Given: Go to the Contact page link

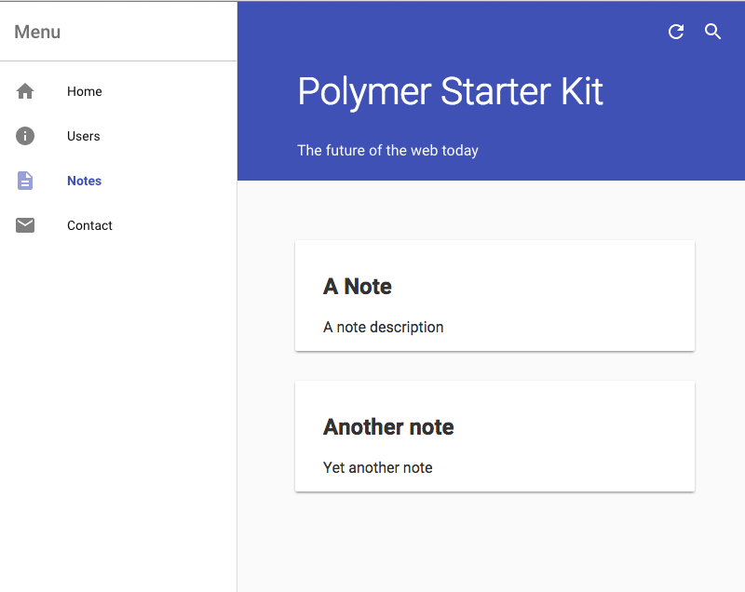Looking at the screenshot, I should (118, 225).
